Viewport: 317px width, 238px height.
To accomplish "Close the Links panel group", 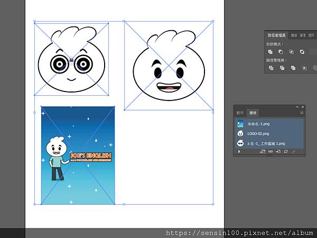I will tap(303, 107).
